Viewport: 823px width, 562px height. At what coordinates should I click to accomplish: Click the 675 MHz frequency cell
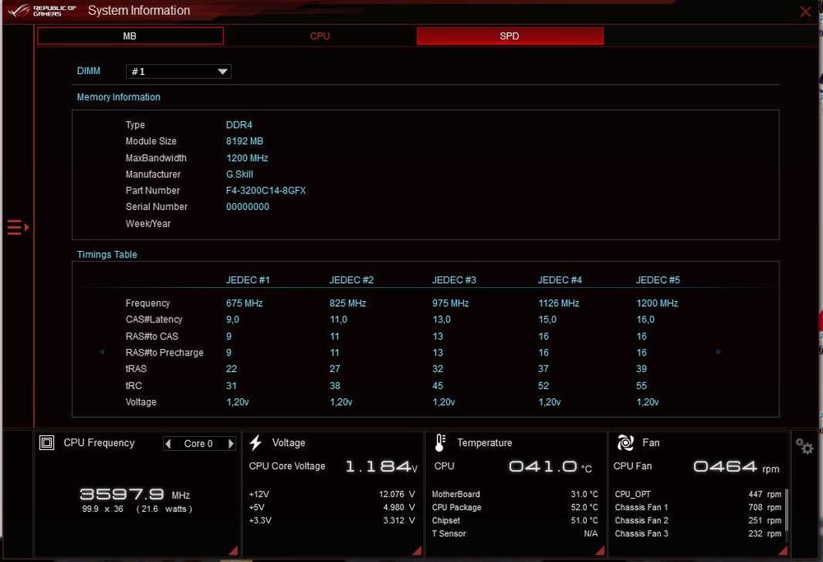point(244,304)
